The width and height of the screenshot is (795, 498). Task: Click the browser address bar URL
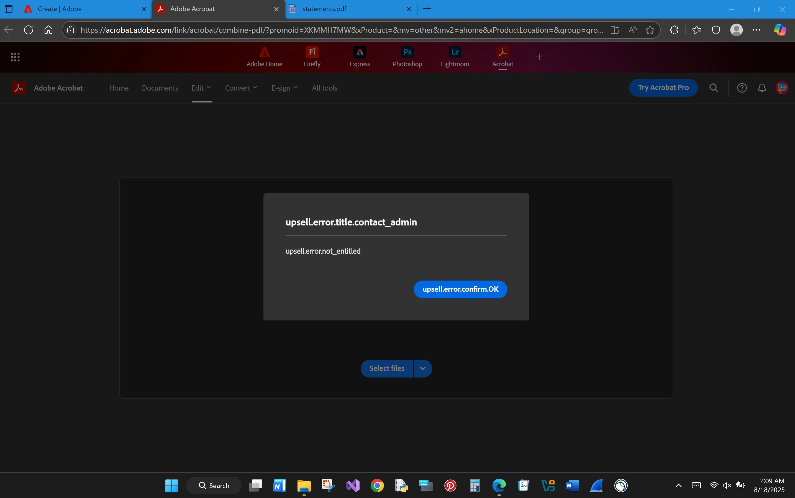[x=342, y=30]
